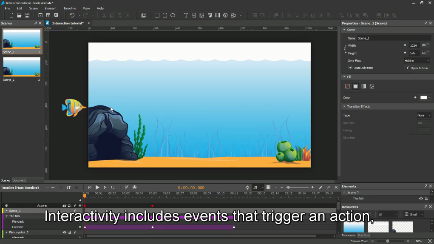Enable the Auto Advance checkbox
The width and height of the screenshot is (434, 244).
(x=350, y=68)
